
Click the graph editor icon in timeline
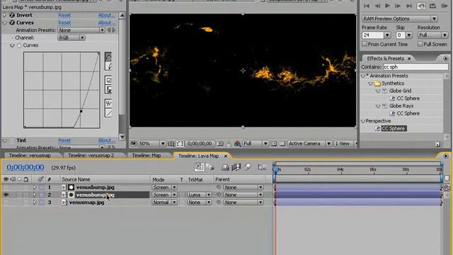[x=262, y=167]
